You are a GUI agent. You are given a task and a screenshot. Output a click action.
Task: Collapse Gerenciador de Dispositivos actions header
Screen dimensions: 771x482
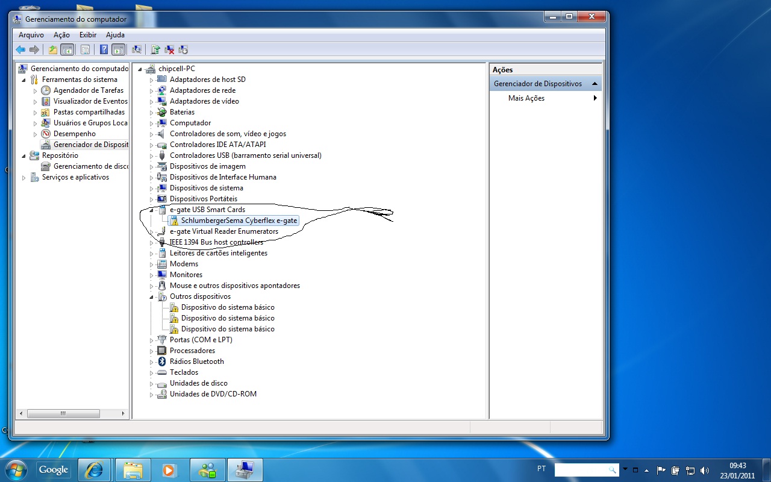(x=595, y=84)
